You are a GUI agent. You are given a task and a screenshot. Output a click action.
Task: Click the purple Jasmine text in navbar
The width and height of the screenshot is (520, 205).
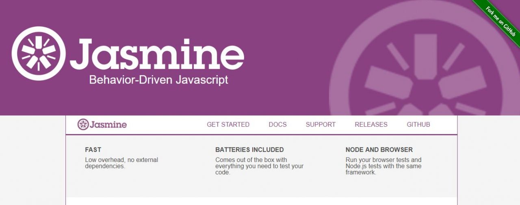pyautogui.click(x=108, y=125)
